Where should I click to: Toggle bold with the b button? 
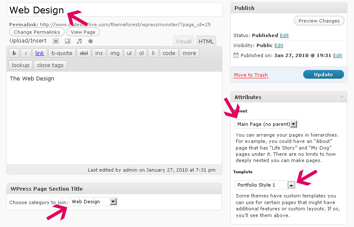(14, 53)
